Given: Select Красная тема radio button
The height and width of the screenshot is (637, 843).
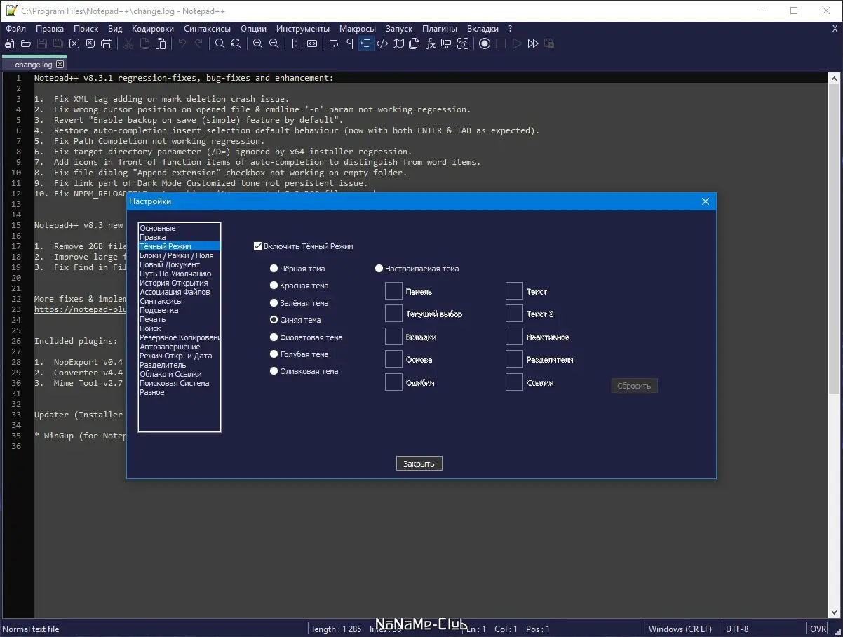Looking at the screenshot, I should click(x=274, y=286).
